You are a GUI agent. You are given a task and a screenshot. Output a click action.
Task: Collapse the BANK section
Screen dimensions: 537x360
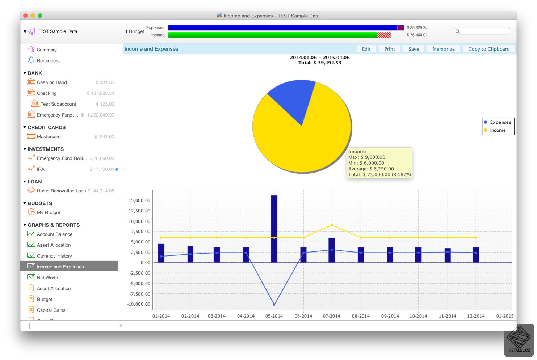(x=25, y=73)
